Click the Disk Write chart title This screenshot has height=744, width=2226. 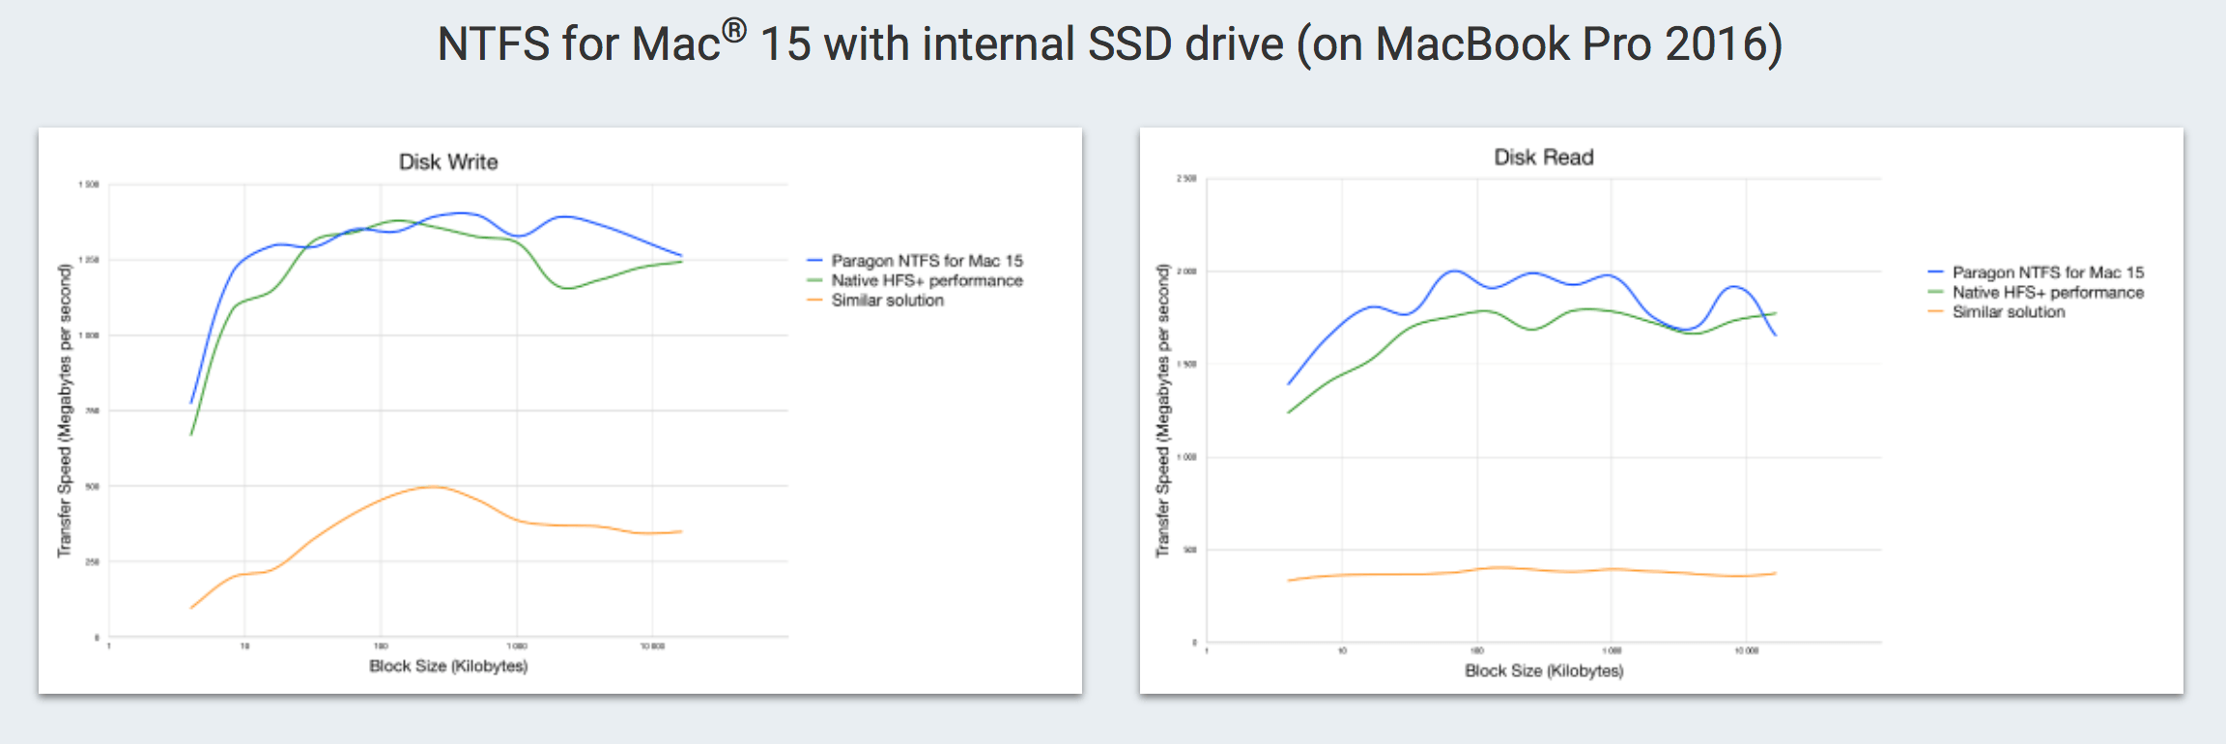(448, 162)
